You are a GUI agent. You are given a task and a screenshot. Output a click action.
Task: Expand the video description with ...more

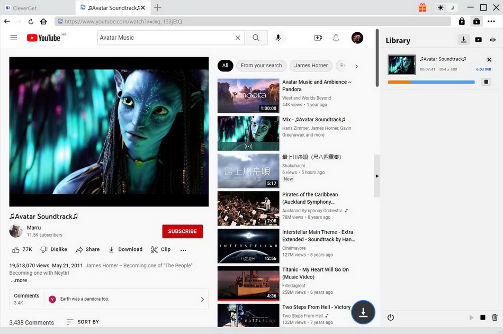point(19,281)
